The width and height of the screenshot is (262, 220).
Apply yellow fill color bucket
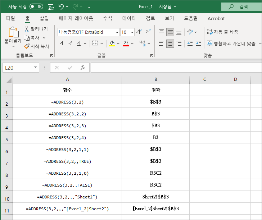pyautogui.click(x=112, y=43)
